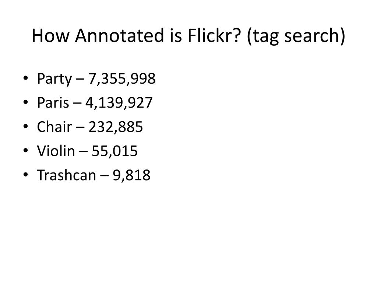The height and width of the screenshot is (283, 377).
Task: Click the word "Flickr?" in the title
Action: [214, 36]
